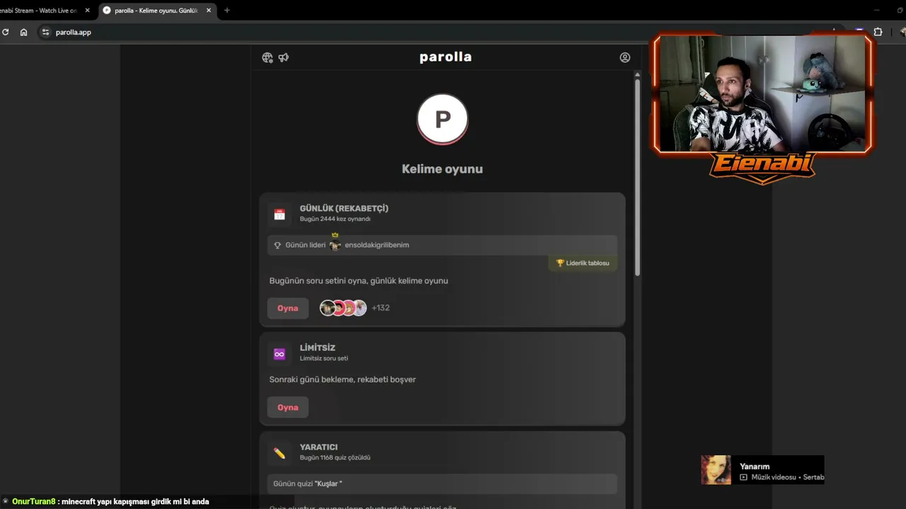Click OnurTuran8 chat username

[34, 502]
